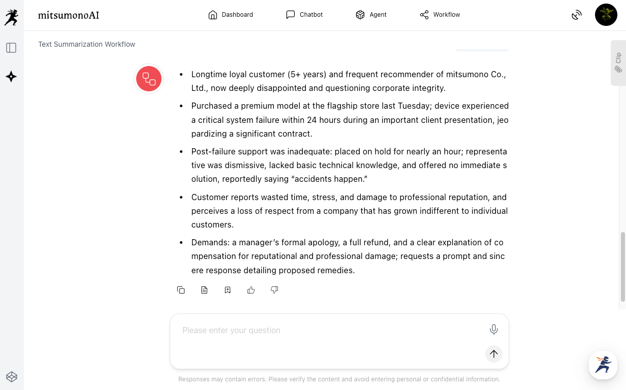The width and height of the screenshot is (626, 390).
Task: Mark the response with thumbs down
Action: tap(274, 290)
